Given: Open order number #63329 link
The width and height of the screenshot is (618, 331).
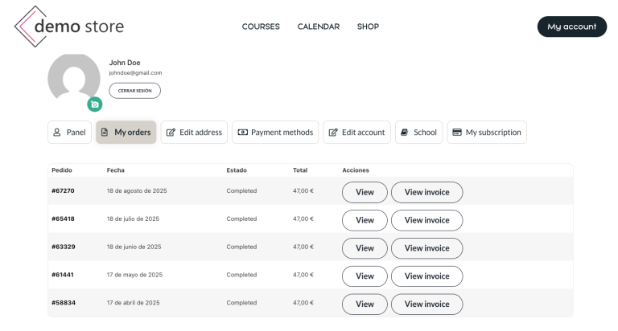Looking at the screenshot, I should pos(63,247).
